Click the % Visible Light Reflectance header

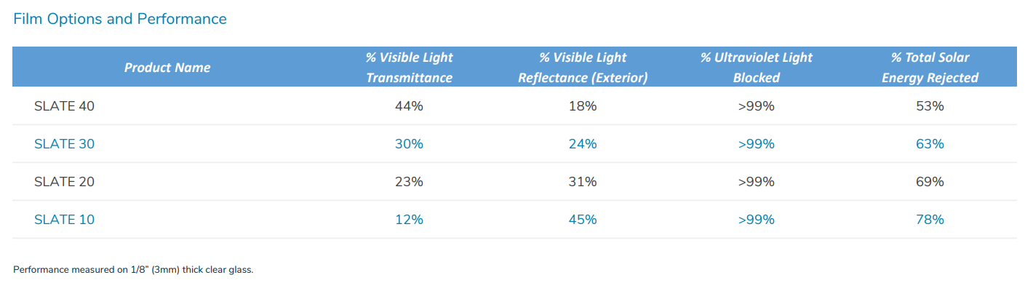(583, 68)
